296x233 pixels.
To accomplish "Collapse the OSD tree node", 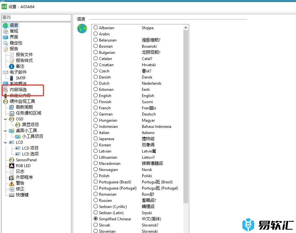I will click(x=6, y=119).
